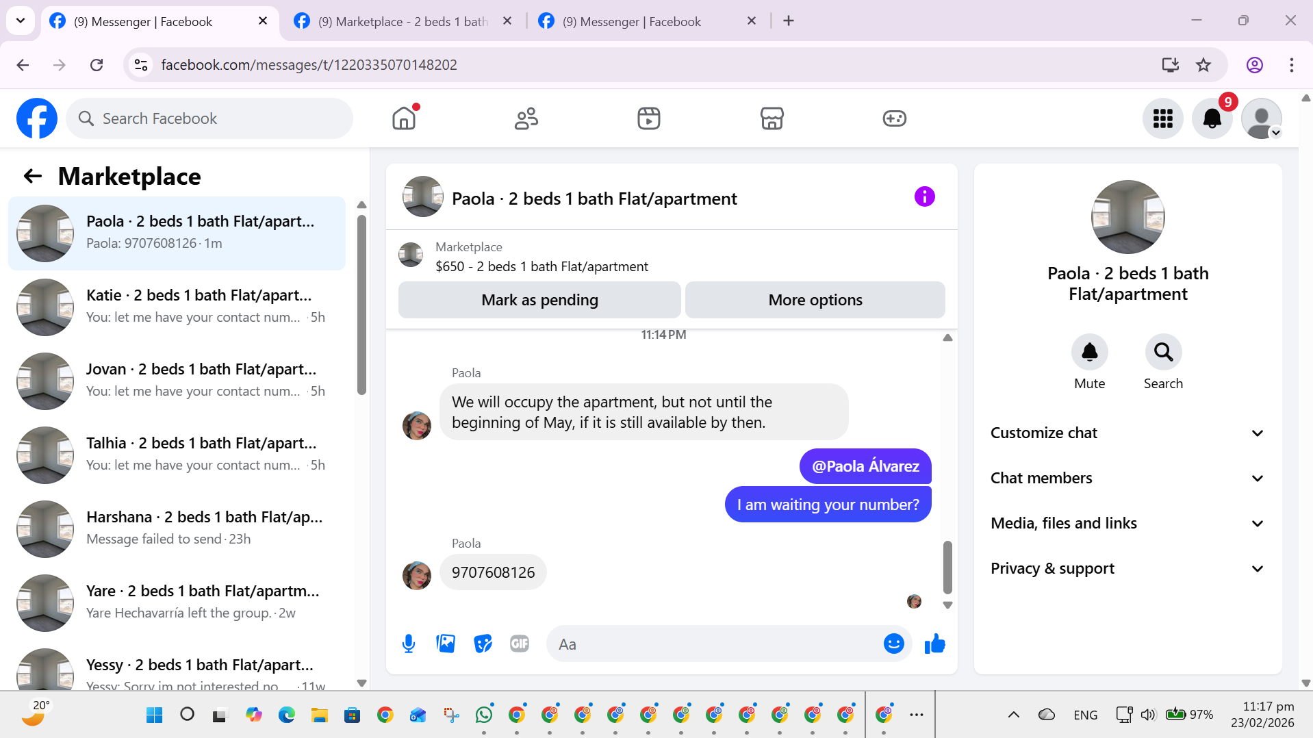Click the voice clip microphone icon
The height and width of the screenshot is (738, 1313).
click(409, 644)
